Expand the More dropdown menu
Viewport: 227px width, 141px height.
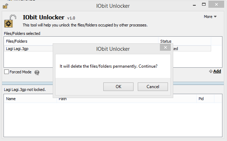[x=210, y=17]
